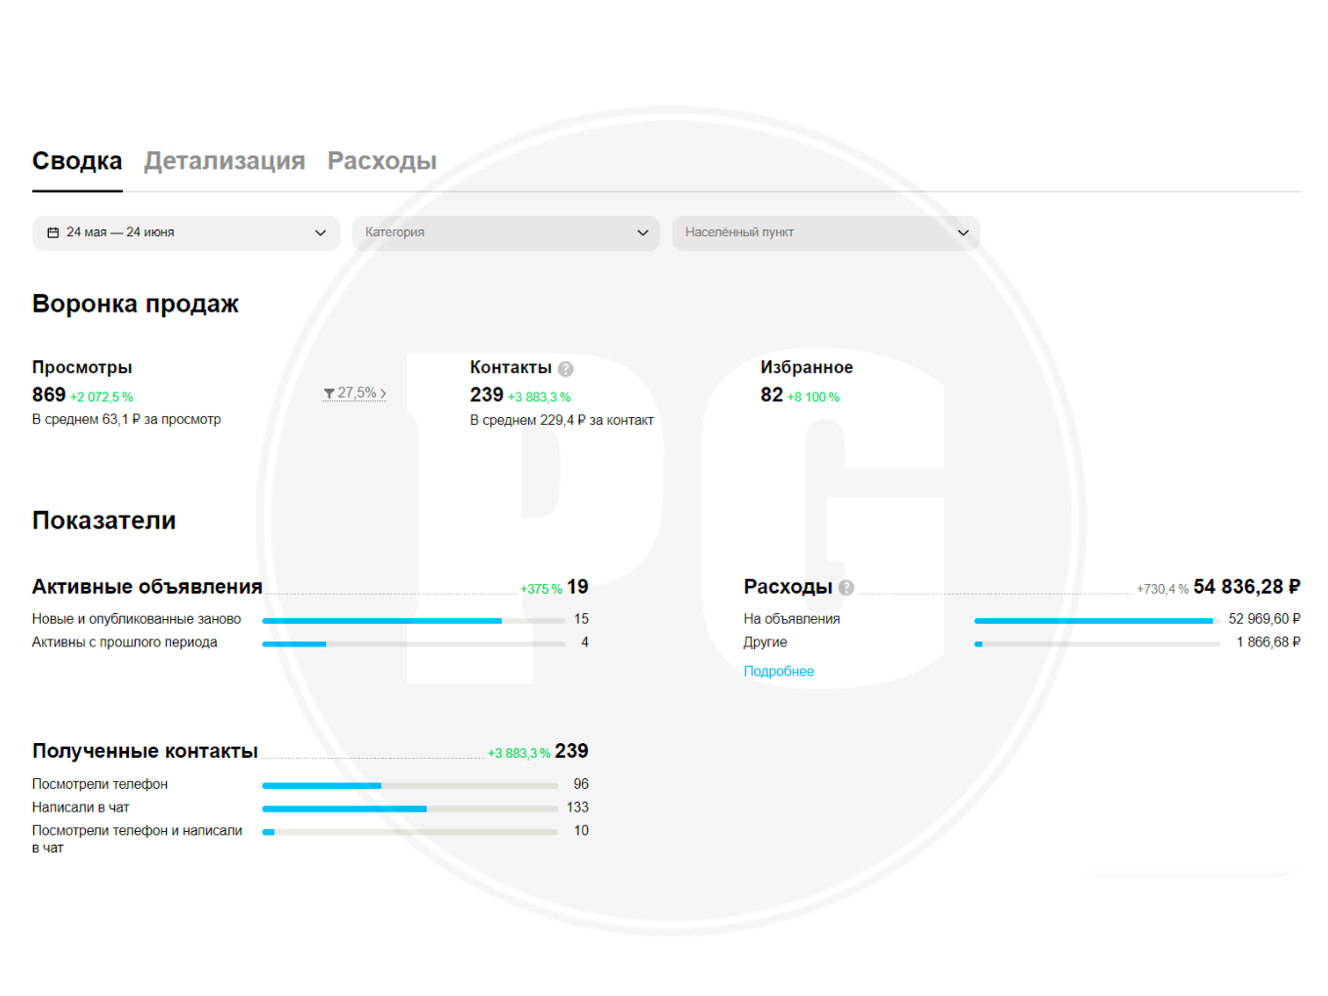
Task: Select the Сводка tab
Action: (x=77, y=161)
